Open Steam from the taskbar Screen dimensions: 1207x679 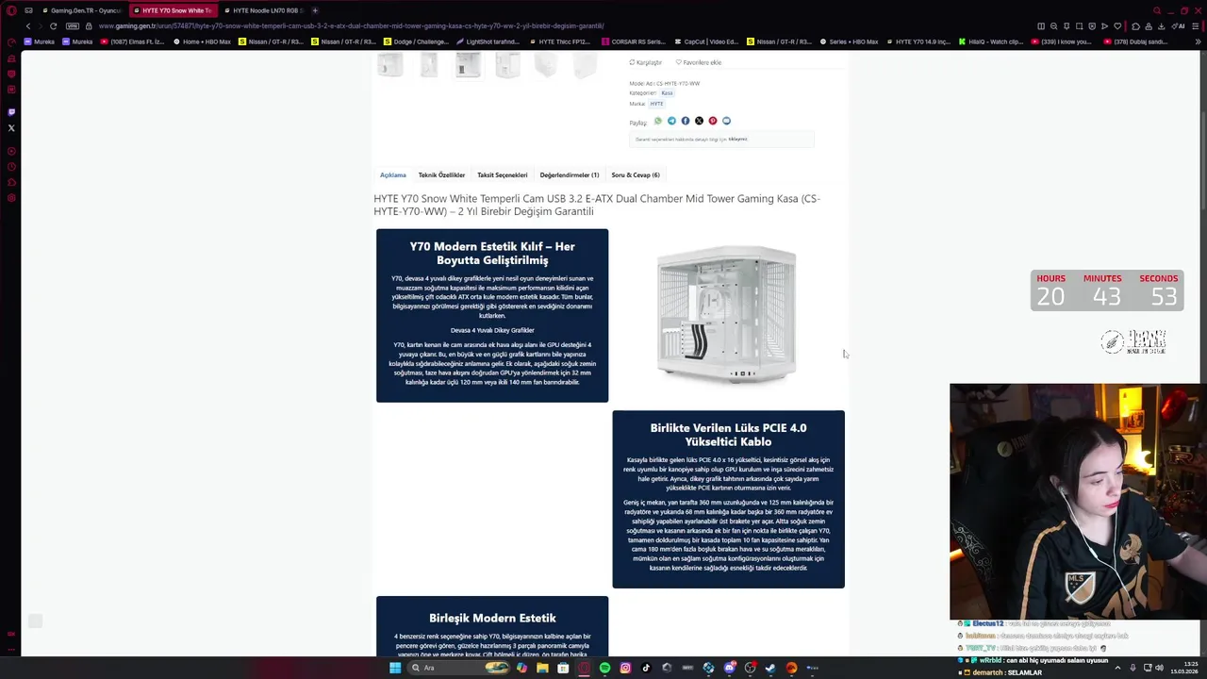click(x=770, y=668)
